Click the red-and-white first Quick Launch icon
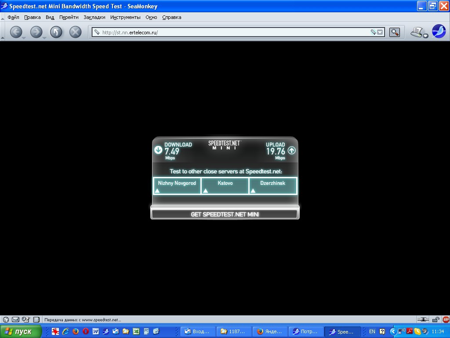Image resolution: width=450 pixels, height=338 pixels. pyautogui.click(x=55, y=332)
